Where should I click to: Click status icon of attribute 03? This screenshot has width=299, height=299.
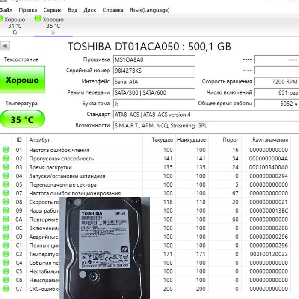(x=6, y=167)
